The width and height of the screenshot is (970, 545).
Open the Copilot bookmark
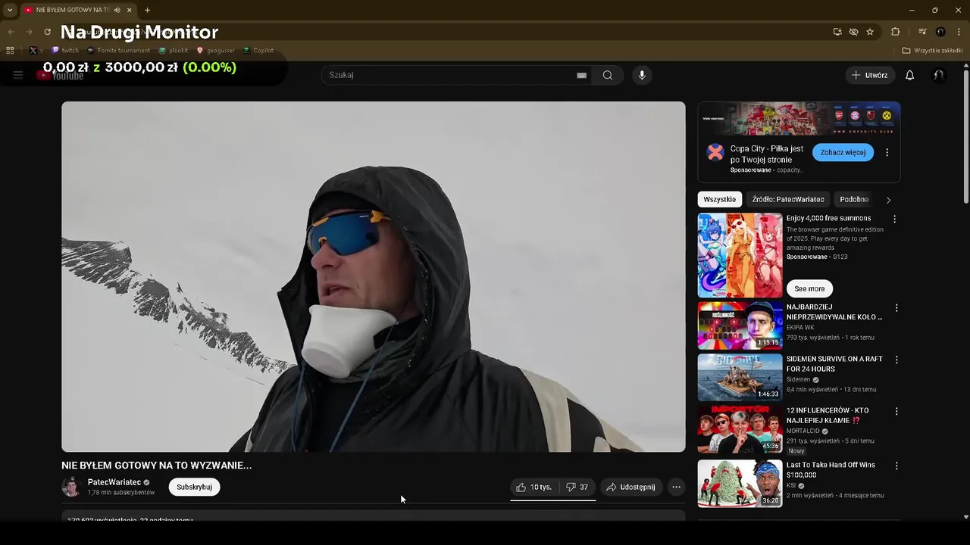(258, 51)
